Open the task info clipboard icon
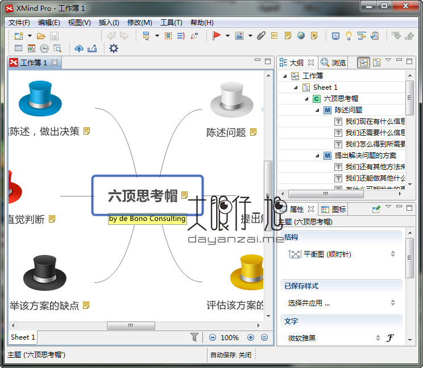Image resolution: width=423 pixels, height=368 pixels. 375,36
